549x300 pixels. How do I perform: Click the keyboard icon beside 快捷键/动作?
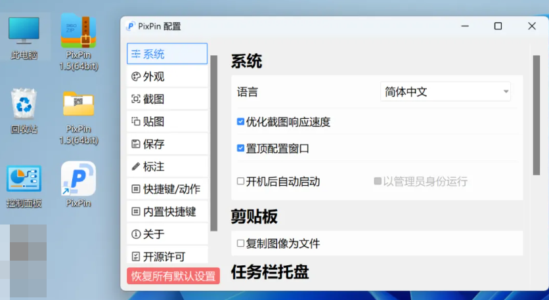click(136, 189)
